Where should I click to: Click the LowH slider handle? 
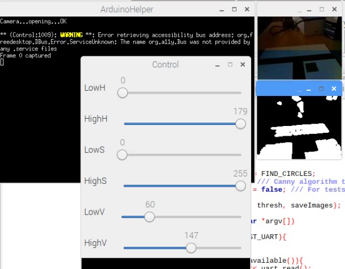pyautogui.click(x=122, y=93)
